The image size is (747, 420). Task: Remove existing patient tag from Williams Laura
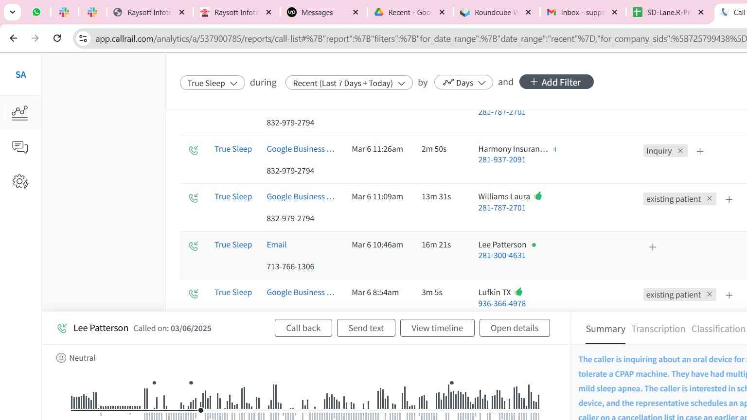pyautogui.click(x=709, y=198)
